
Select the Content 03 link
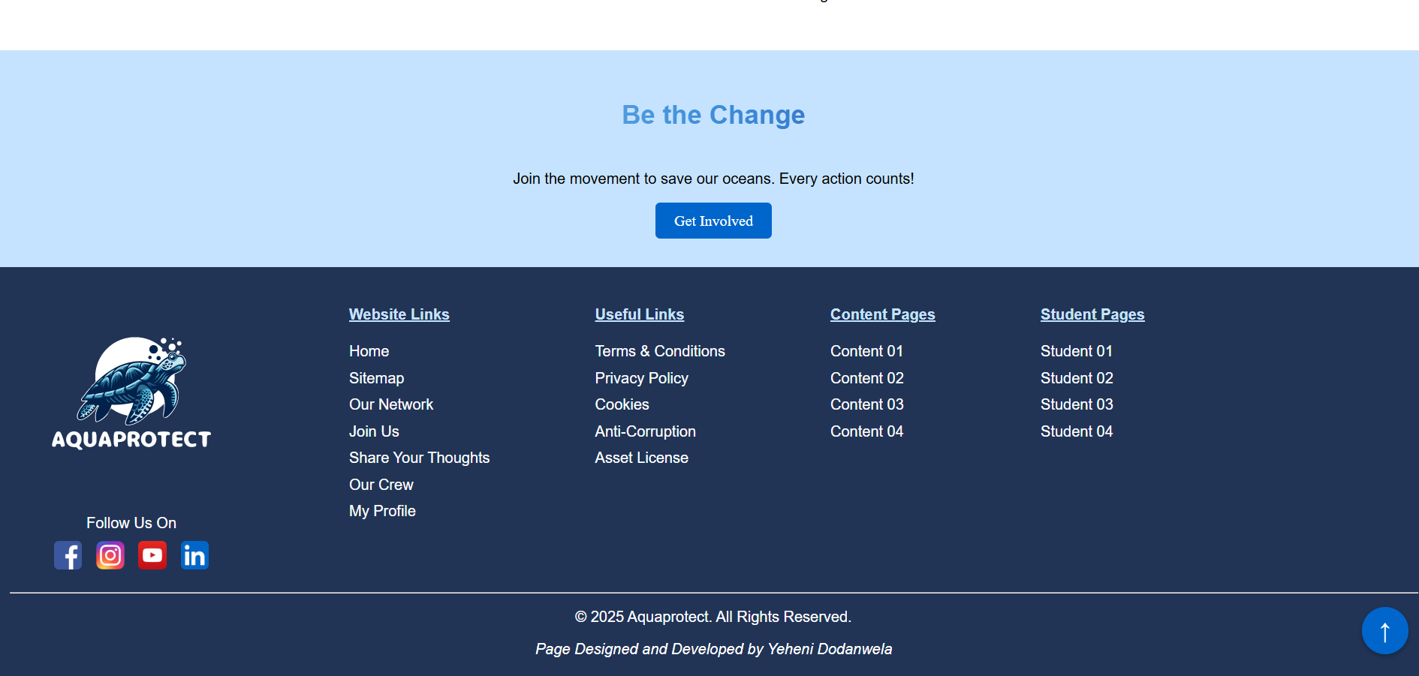866,404
